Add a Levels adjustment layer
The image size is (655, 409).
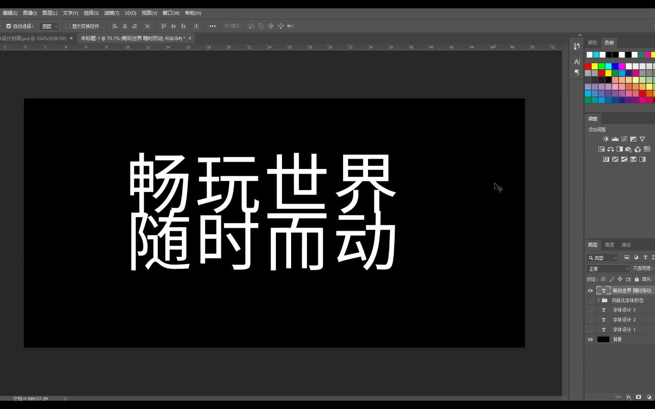[x=615, y=139]
